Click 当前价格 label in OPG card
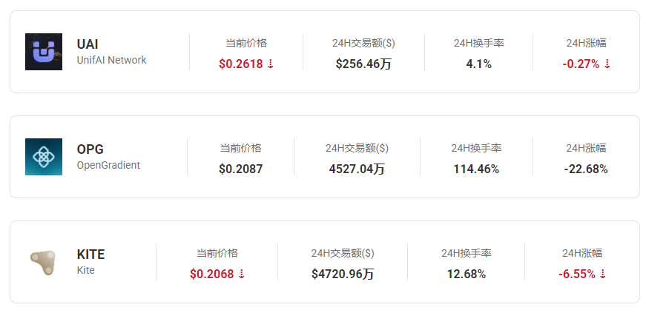This screenshot has height=310, width=646. 240,148
